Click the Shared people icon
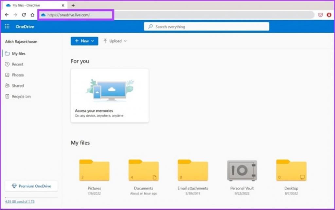This screenshot has width=335, height=210. [7, 86]
